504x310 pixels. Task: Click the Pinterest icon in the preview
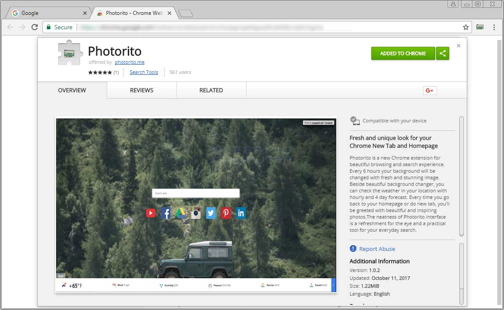(226, 213)
